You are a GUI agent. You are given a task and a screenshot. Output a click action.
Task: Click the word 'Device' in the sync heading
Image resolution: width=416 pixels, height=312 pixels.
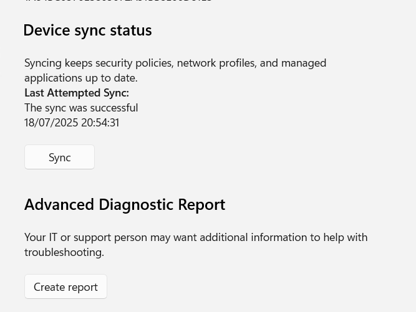[x=45, y=30]
